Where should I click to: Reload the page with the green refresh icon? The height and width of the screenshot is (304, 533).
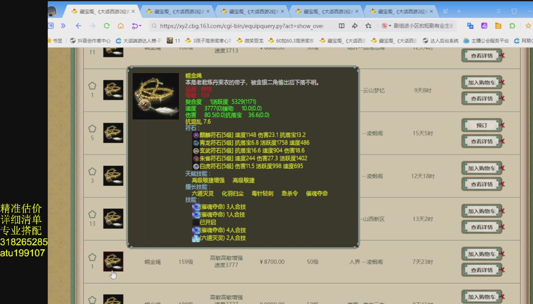[x=107, y=26]
